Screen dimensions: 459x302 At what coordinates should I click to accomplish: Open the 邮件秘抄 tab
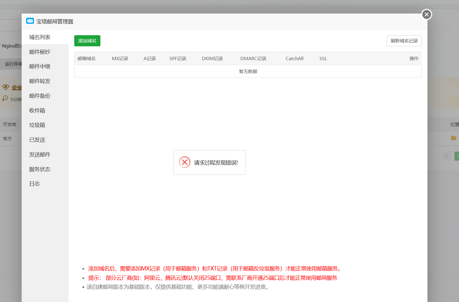tap(45, 52)
